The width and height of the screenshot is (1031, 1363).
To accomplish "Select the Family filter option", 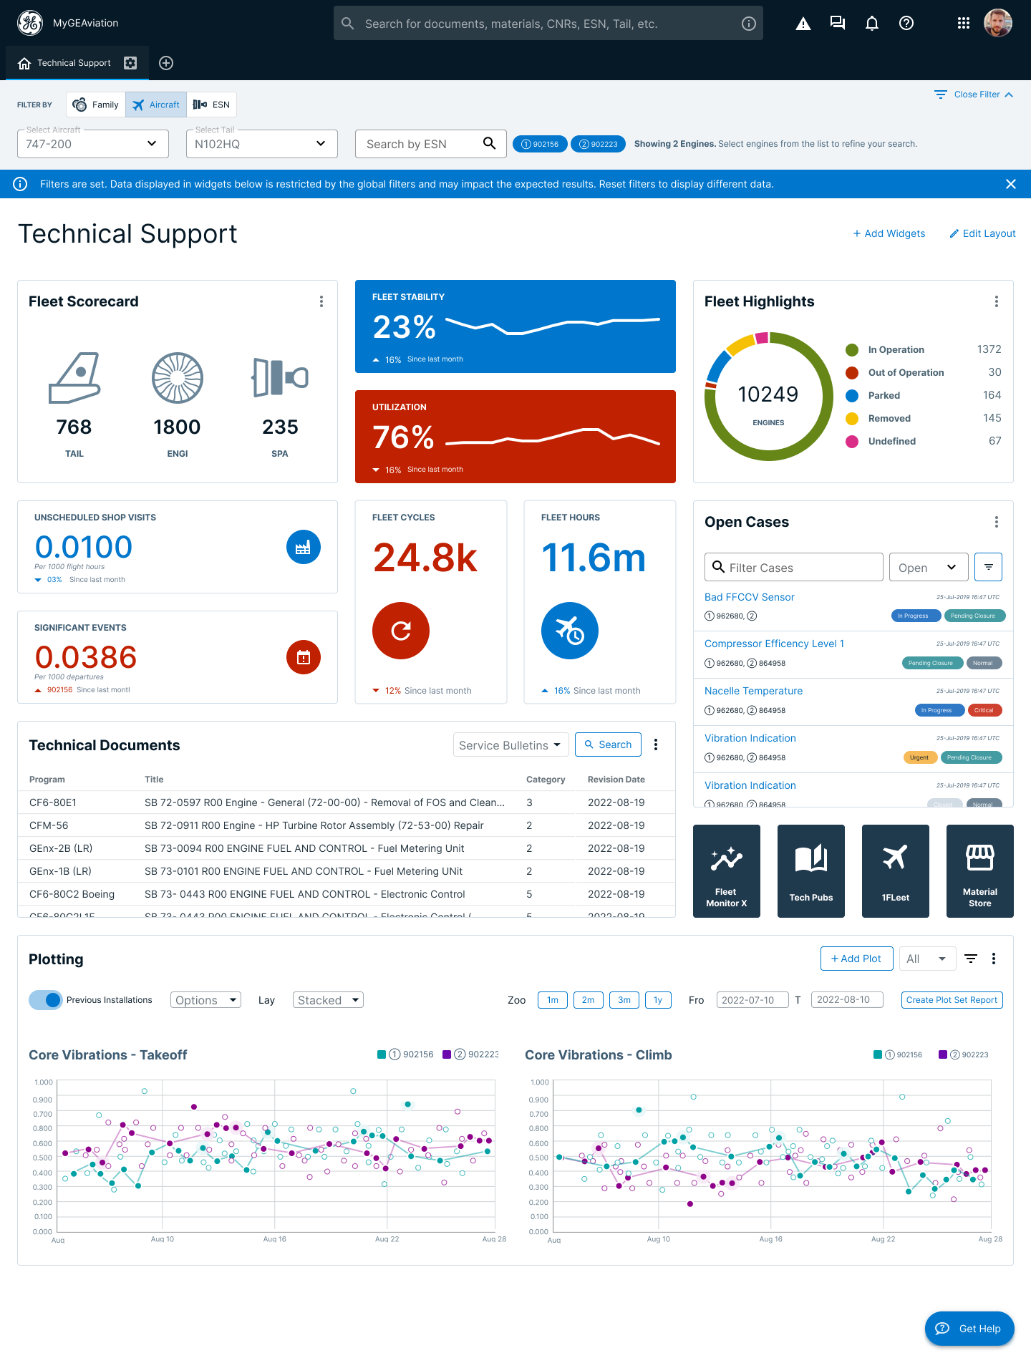I will [x=96, y=105].
